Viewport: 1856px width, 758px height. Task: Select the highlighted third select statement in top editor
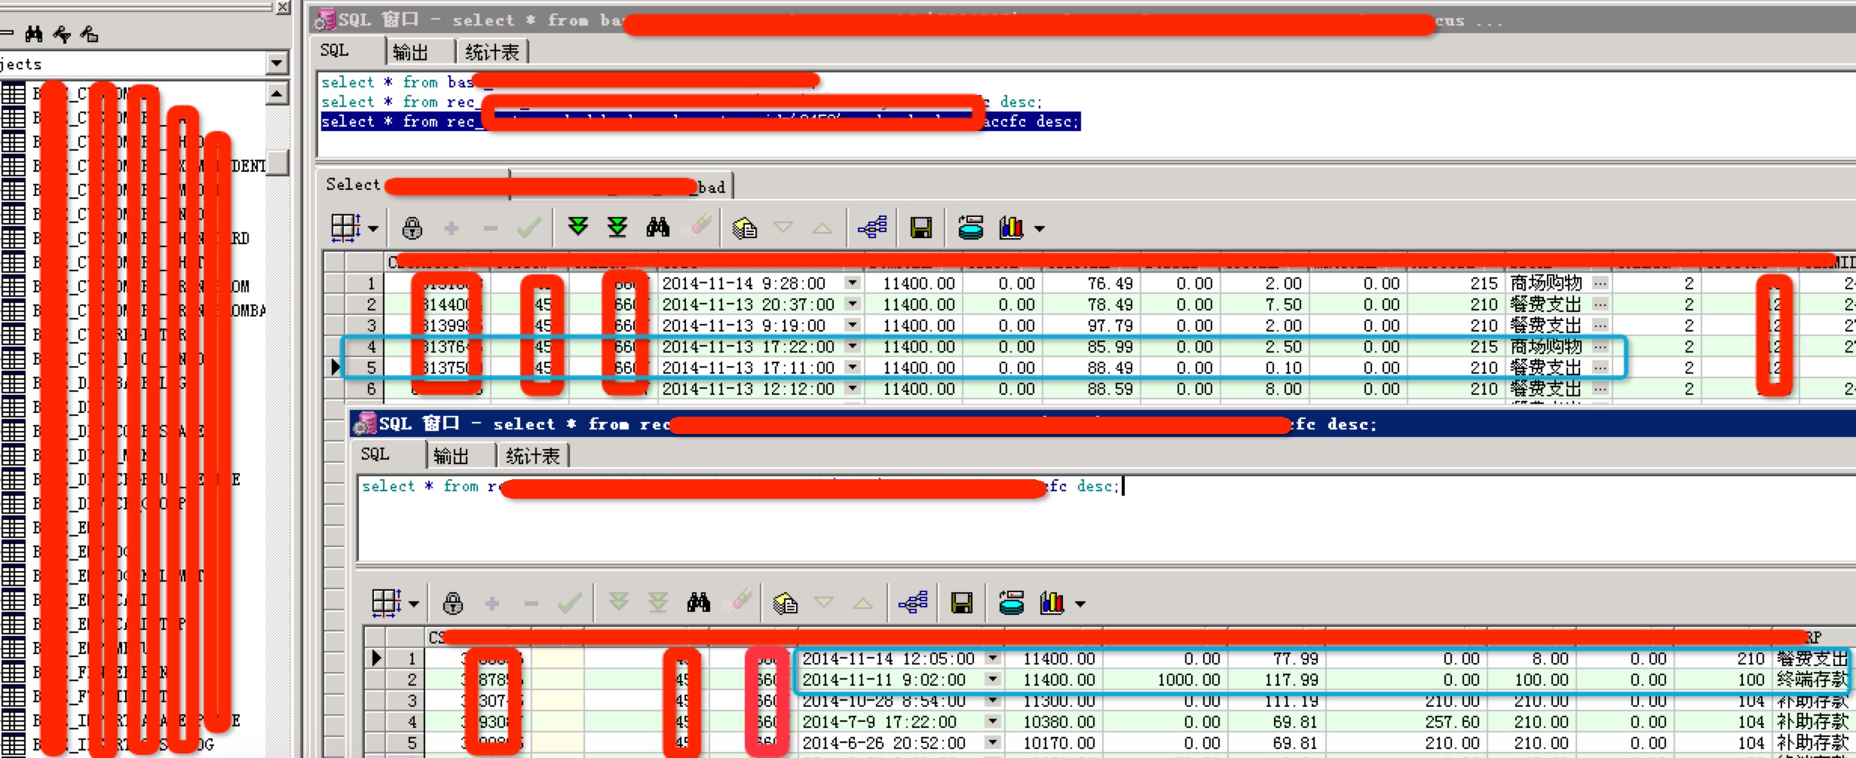click(700, 121)
